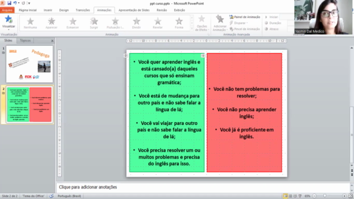Click the Undo arrow icon
The width and height of the screenshot is (354, 199).
(x=15, y=3)
